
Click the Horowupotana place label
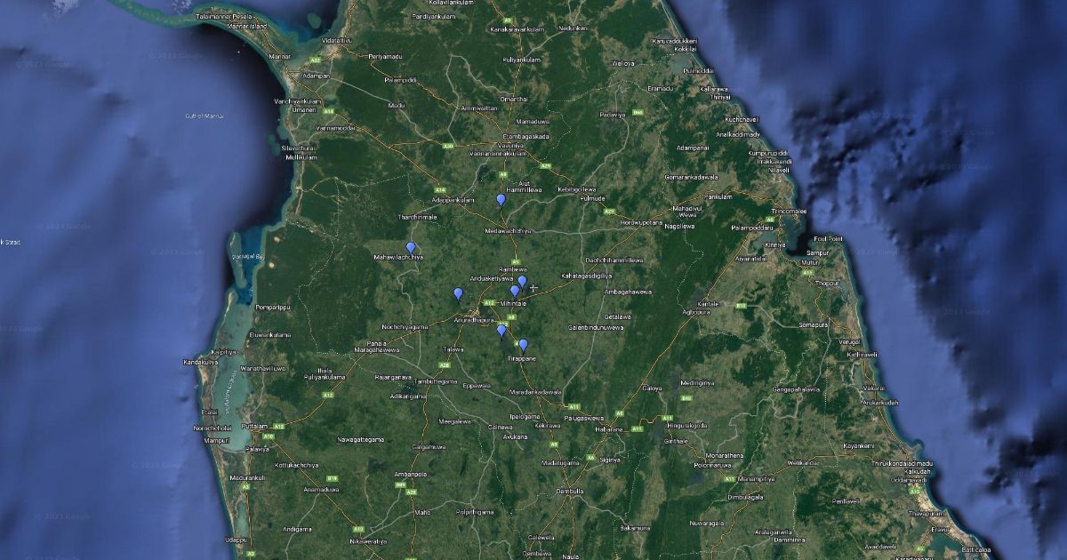click(641, 221)
